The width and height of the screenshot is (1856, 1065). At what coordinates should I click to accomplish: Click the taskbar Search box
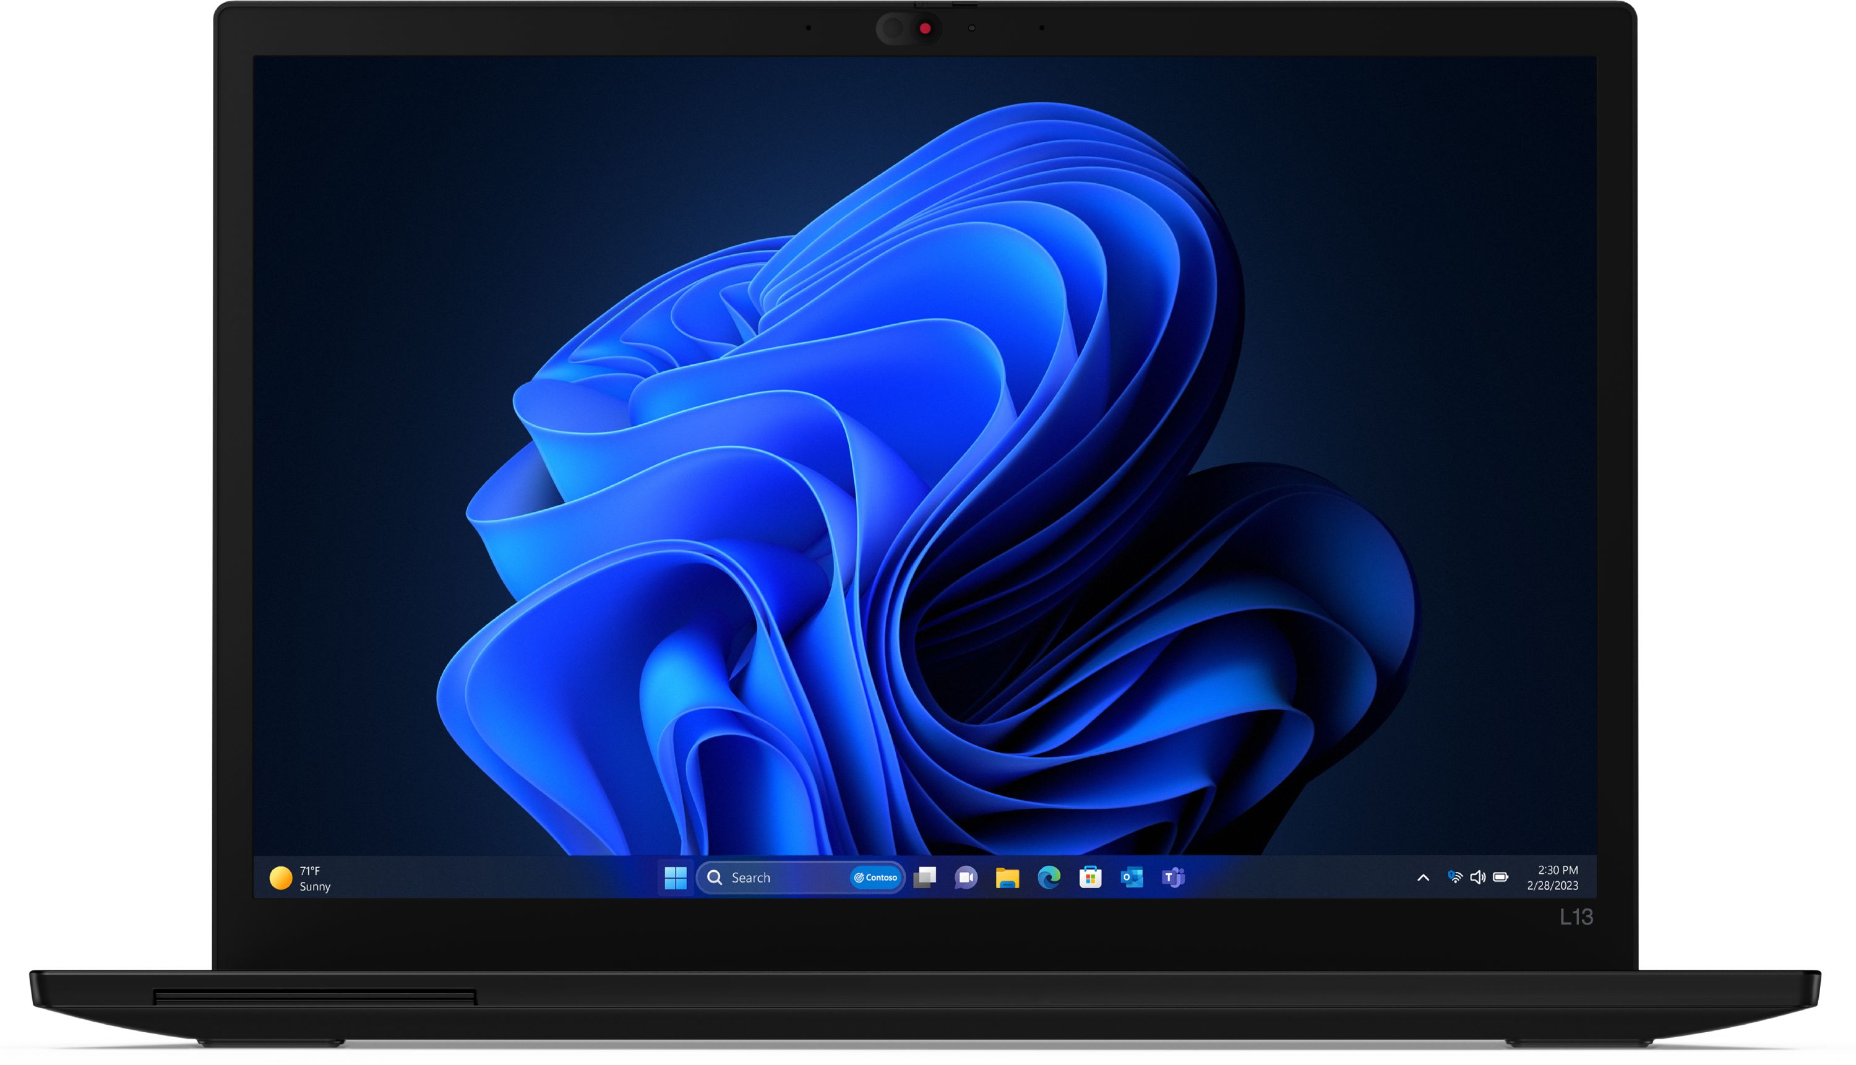[801, 877]
